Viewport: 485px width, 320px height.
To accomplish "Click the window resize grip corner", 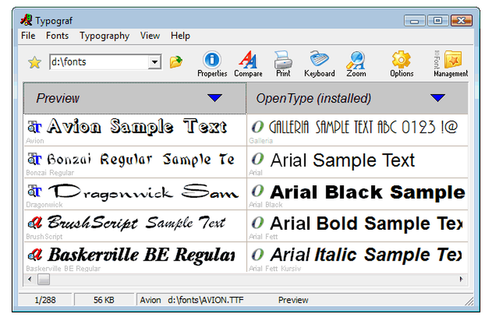I will click(x=469, y=301).
